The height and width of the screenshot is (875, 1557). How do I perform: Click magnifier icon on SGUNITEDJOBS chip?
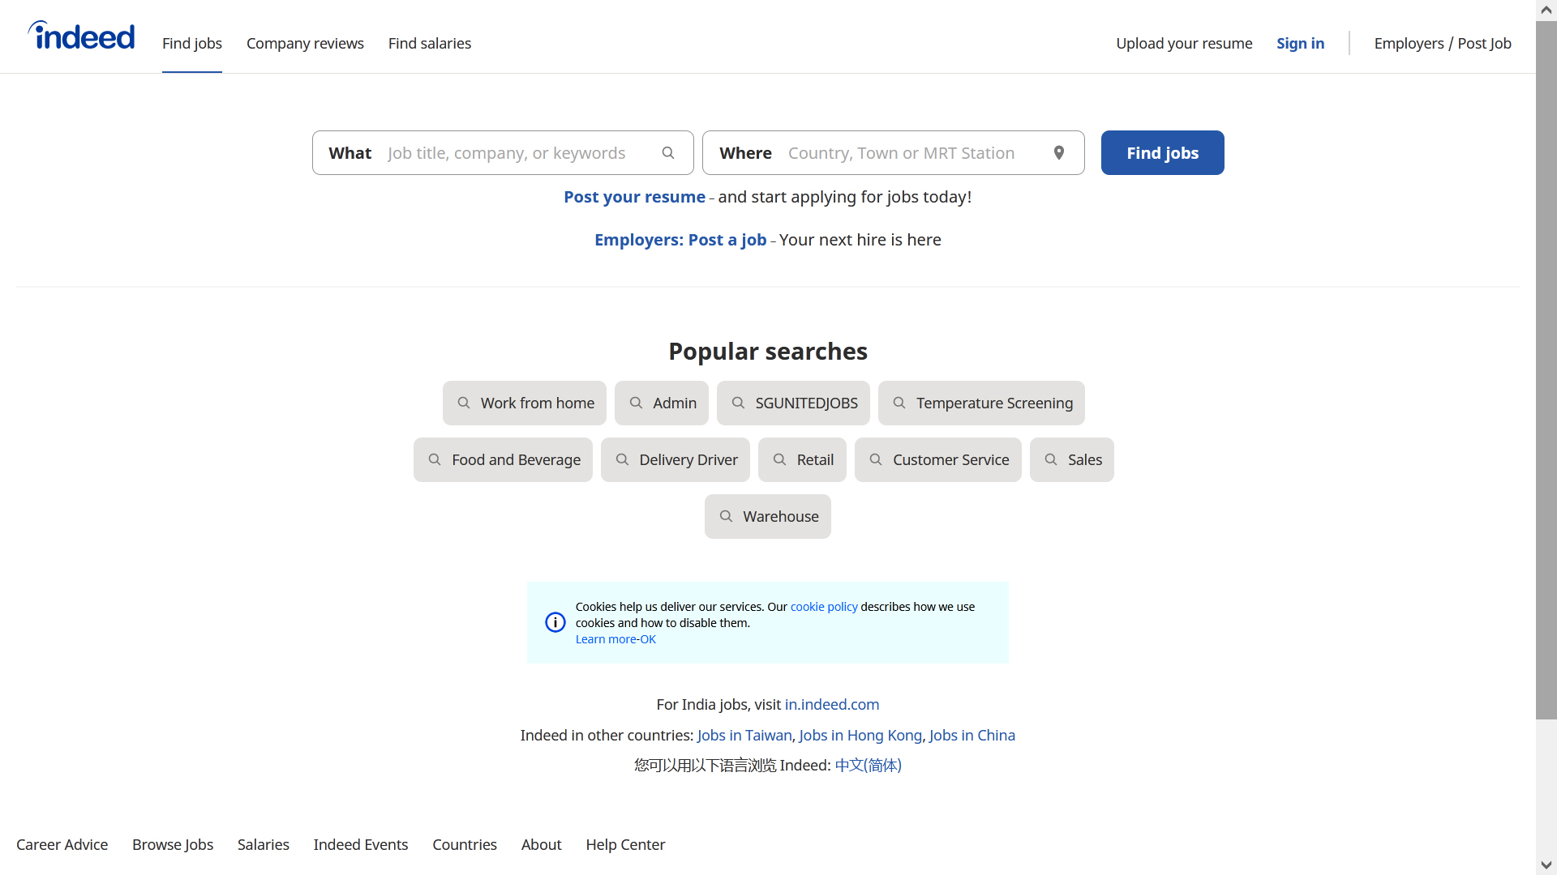739,403
